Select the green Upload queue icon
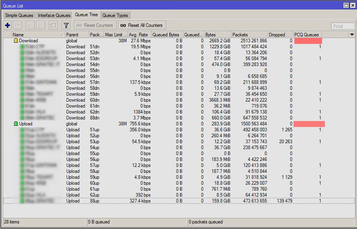The width and height of the screenshot is (357, 229). [16, 124]
